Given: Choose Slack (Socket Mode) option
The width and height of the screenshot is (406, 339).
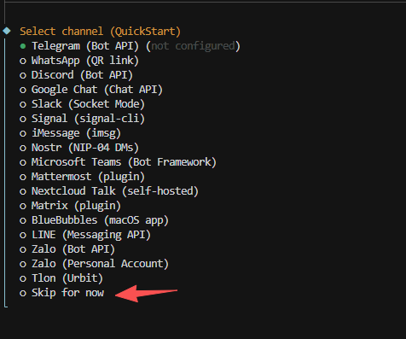Looking at the screenshot, I should pos(82,104).
